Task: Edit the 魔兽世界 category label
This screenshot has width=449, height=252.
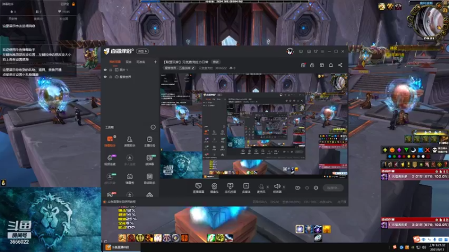Action: 179,68
